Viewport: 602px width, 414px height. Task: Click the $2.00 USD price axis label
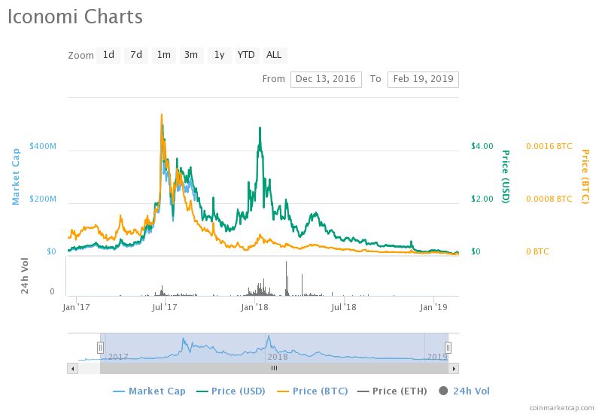point(482,199)
